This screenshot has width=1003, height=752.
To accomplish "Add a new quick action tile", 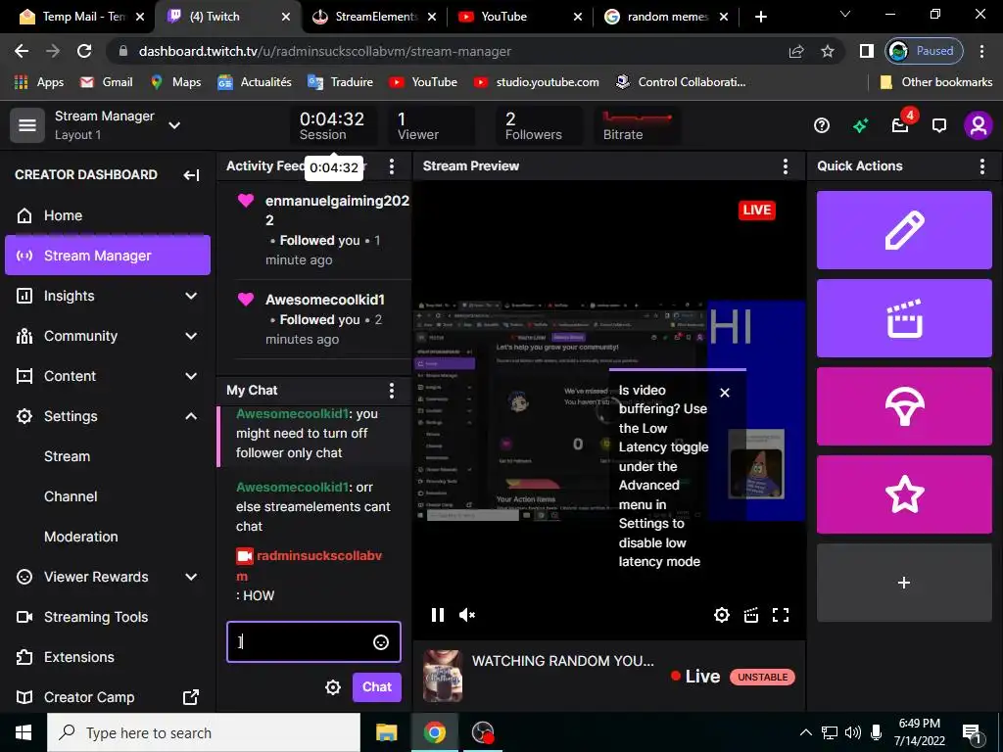I will pyautogui.click(x=904, y=583).
